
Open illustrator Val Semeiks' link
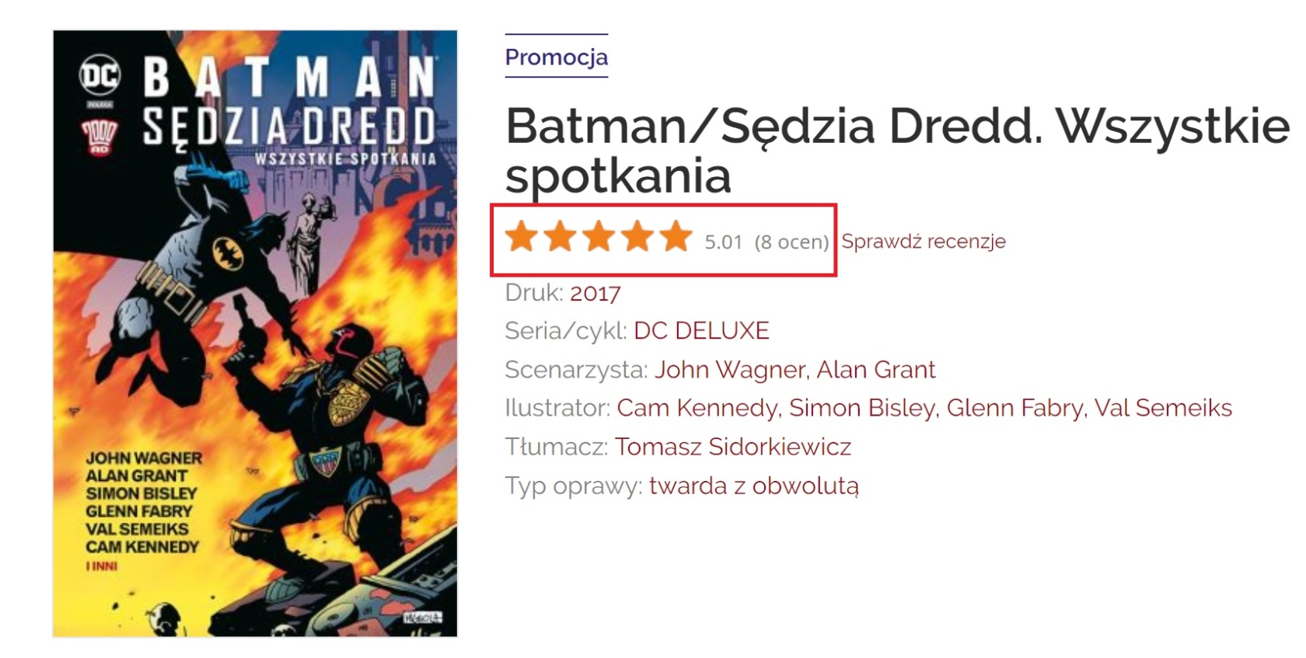[1163, 408]
